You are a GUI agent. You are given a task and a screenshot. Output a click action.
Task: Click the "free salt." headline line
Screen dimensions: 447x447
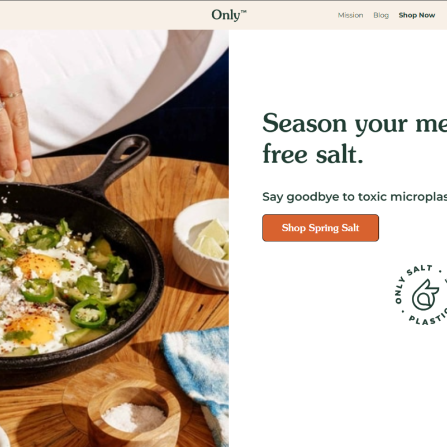[x=313, y=154]
